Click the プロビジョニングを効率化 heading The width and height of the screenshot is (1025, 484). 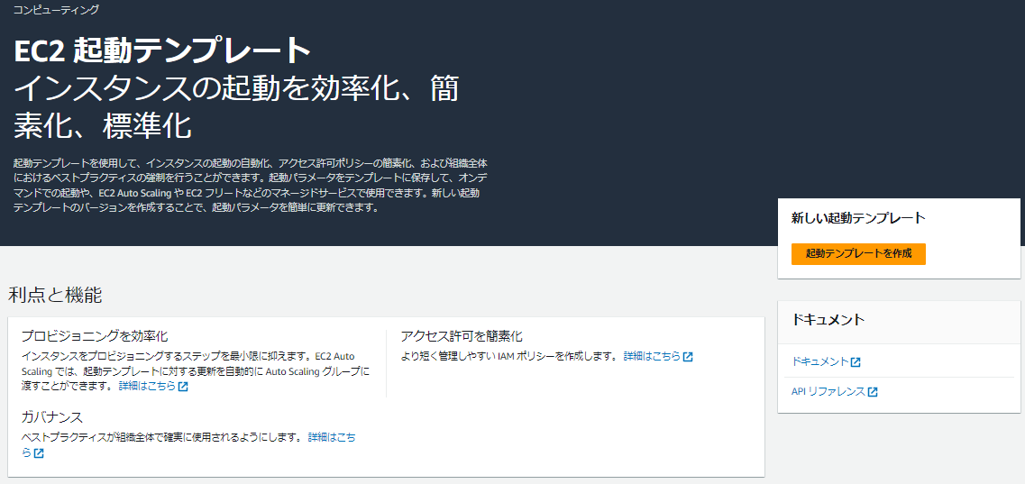(x=94, y=336)
